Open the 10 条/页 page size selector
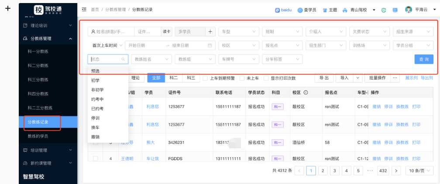 (x=419, y=171)
